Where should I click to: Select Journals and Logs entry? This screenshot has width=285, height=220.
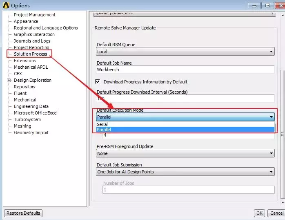[x=32, y=41]
